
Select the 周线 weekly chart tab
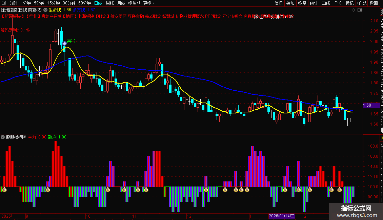pyautogui.click(x=110, y=3)
